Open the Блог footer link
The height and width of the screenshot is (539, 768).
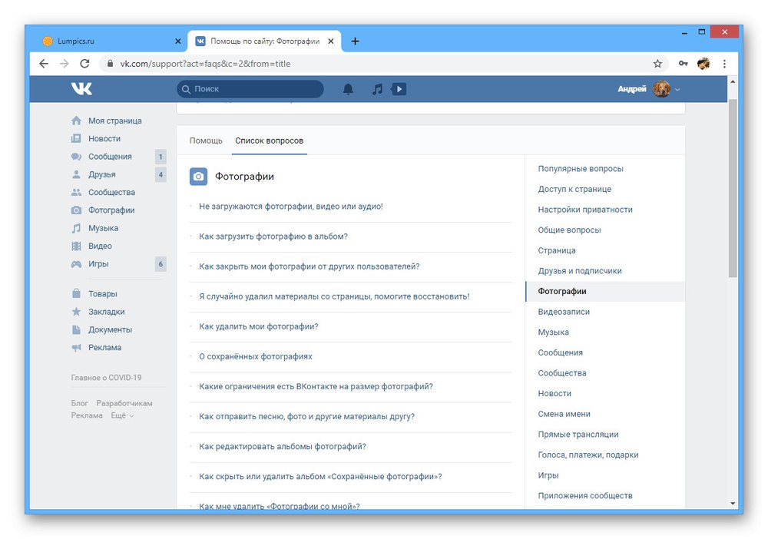pos(79,403)
